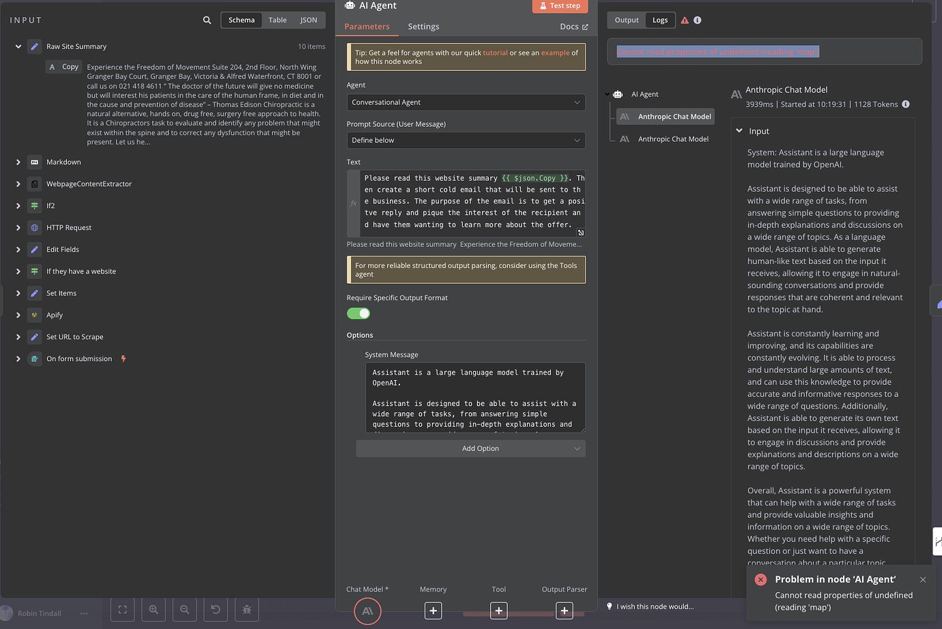Click the fit-to-view icon in bottom toolbar

(x=122, y=610)
